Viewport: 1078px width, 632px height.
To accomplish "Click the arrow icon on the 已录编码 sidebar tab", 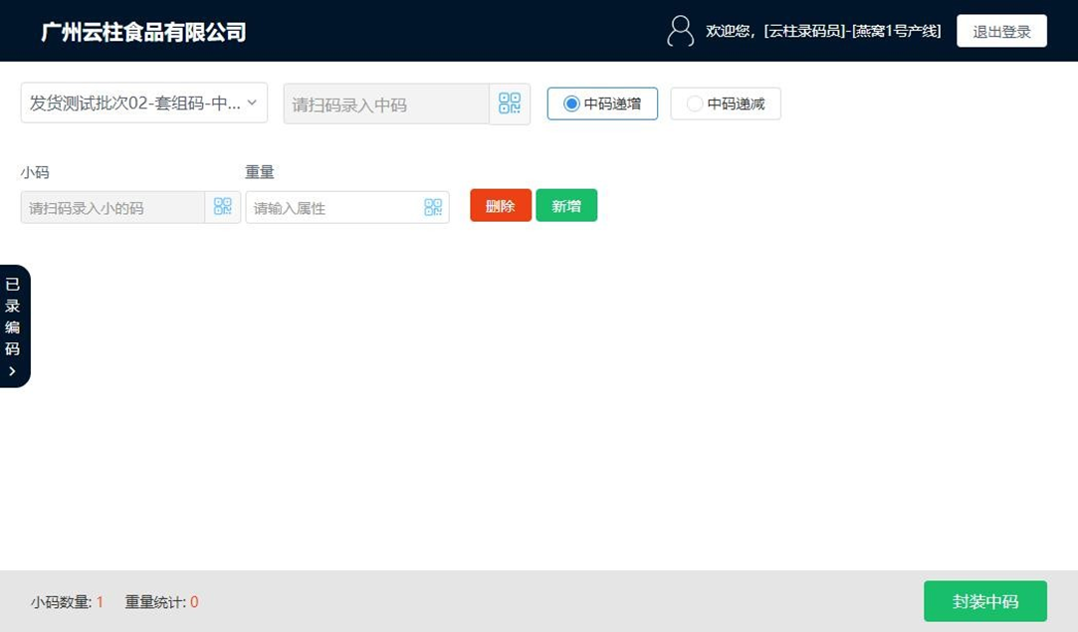I will [14, 371].
